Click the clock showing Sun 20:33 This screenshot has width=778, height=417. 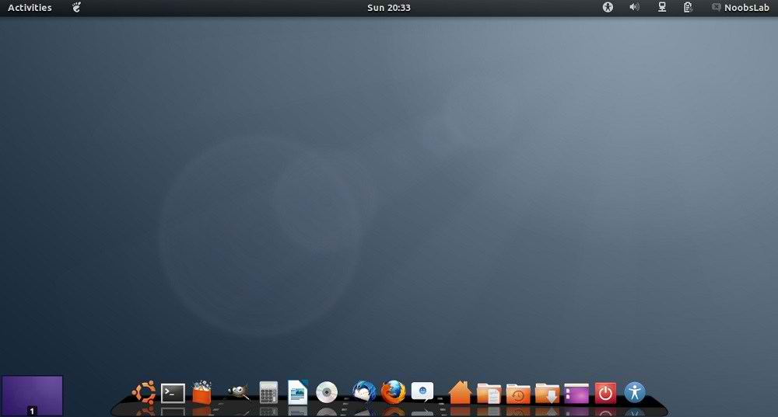(388, 8)
